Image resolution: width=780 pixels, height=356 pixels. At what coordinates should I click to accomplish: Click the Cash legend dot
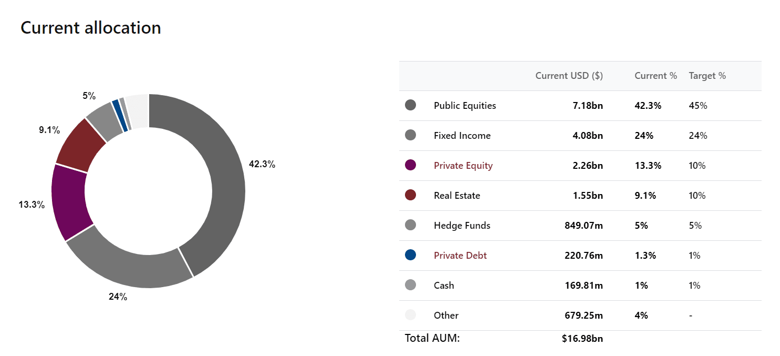(x=410, y=285)
